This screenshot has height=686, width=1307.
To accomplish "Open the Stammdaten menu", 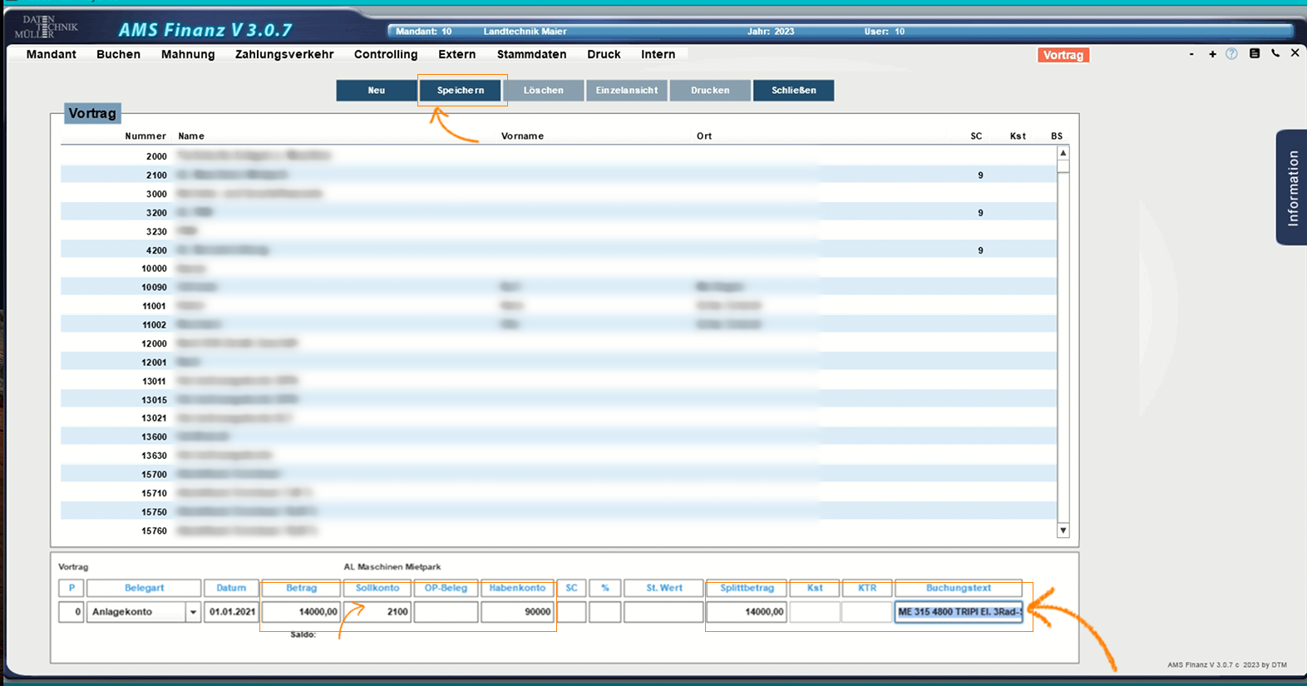I will click(531, 54).
